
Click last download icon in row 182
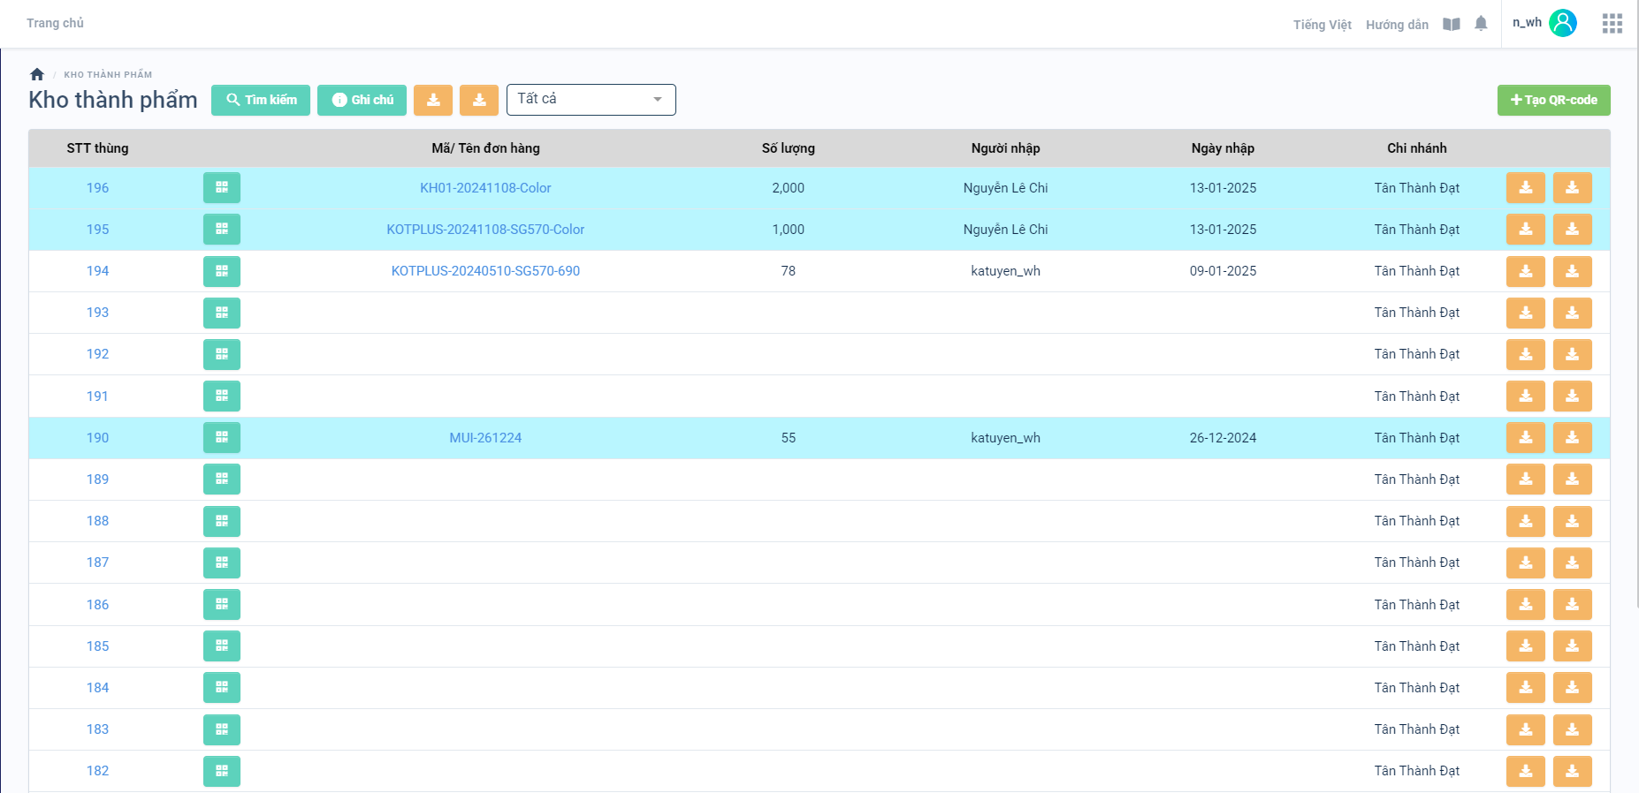(1573, 771)
